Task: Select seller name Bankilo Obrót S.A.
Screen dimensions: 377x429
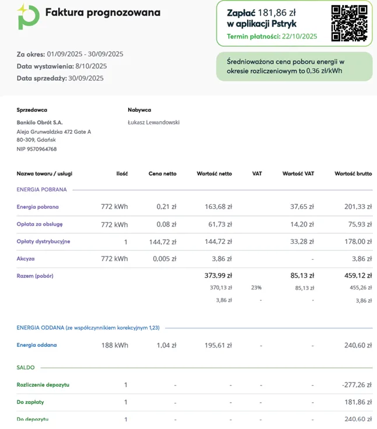Action: [x=40, y=122]
